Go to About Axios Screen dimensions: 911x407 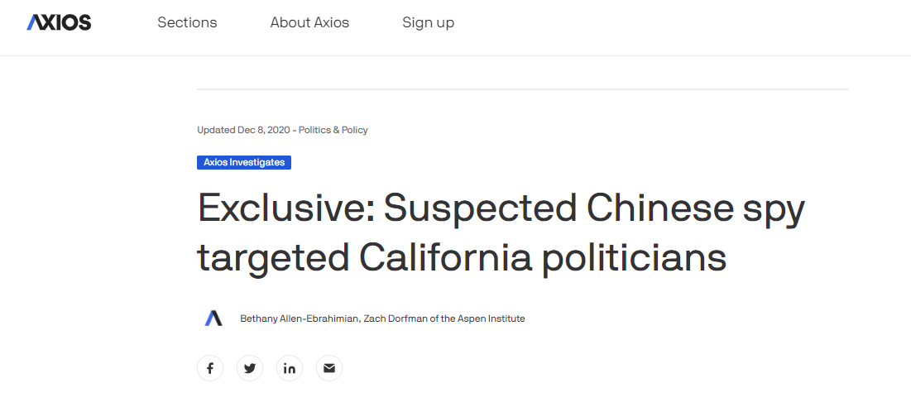click(309, 22)
